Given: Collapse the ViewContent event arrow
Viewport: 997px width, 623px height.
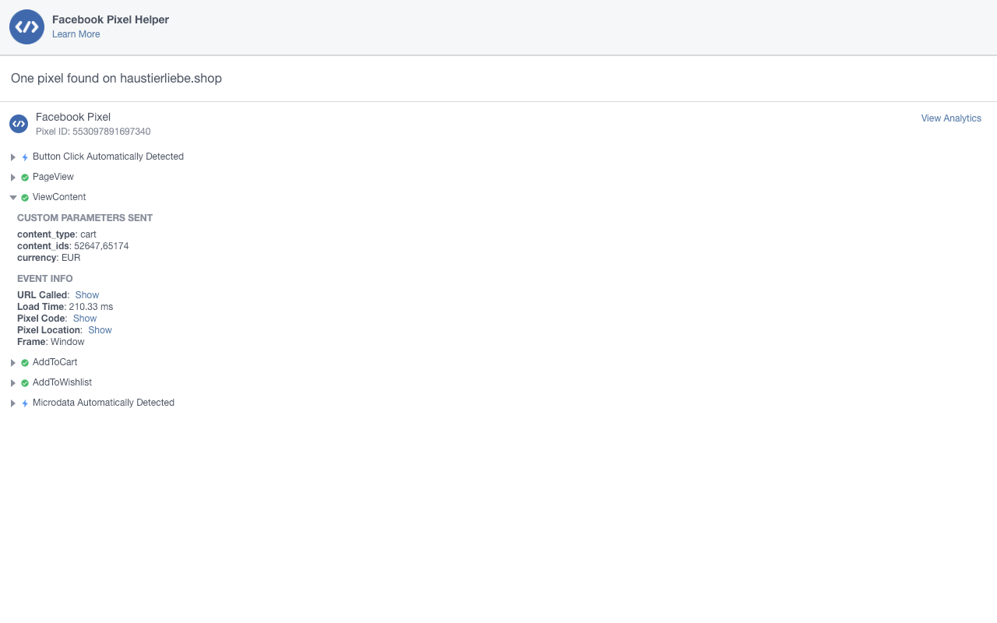Looking at the screenshot, I should pyautogui.click(x=13, y=198).
